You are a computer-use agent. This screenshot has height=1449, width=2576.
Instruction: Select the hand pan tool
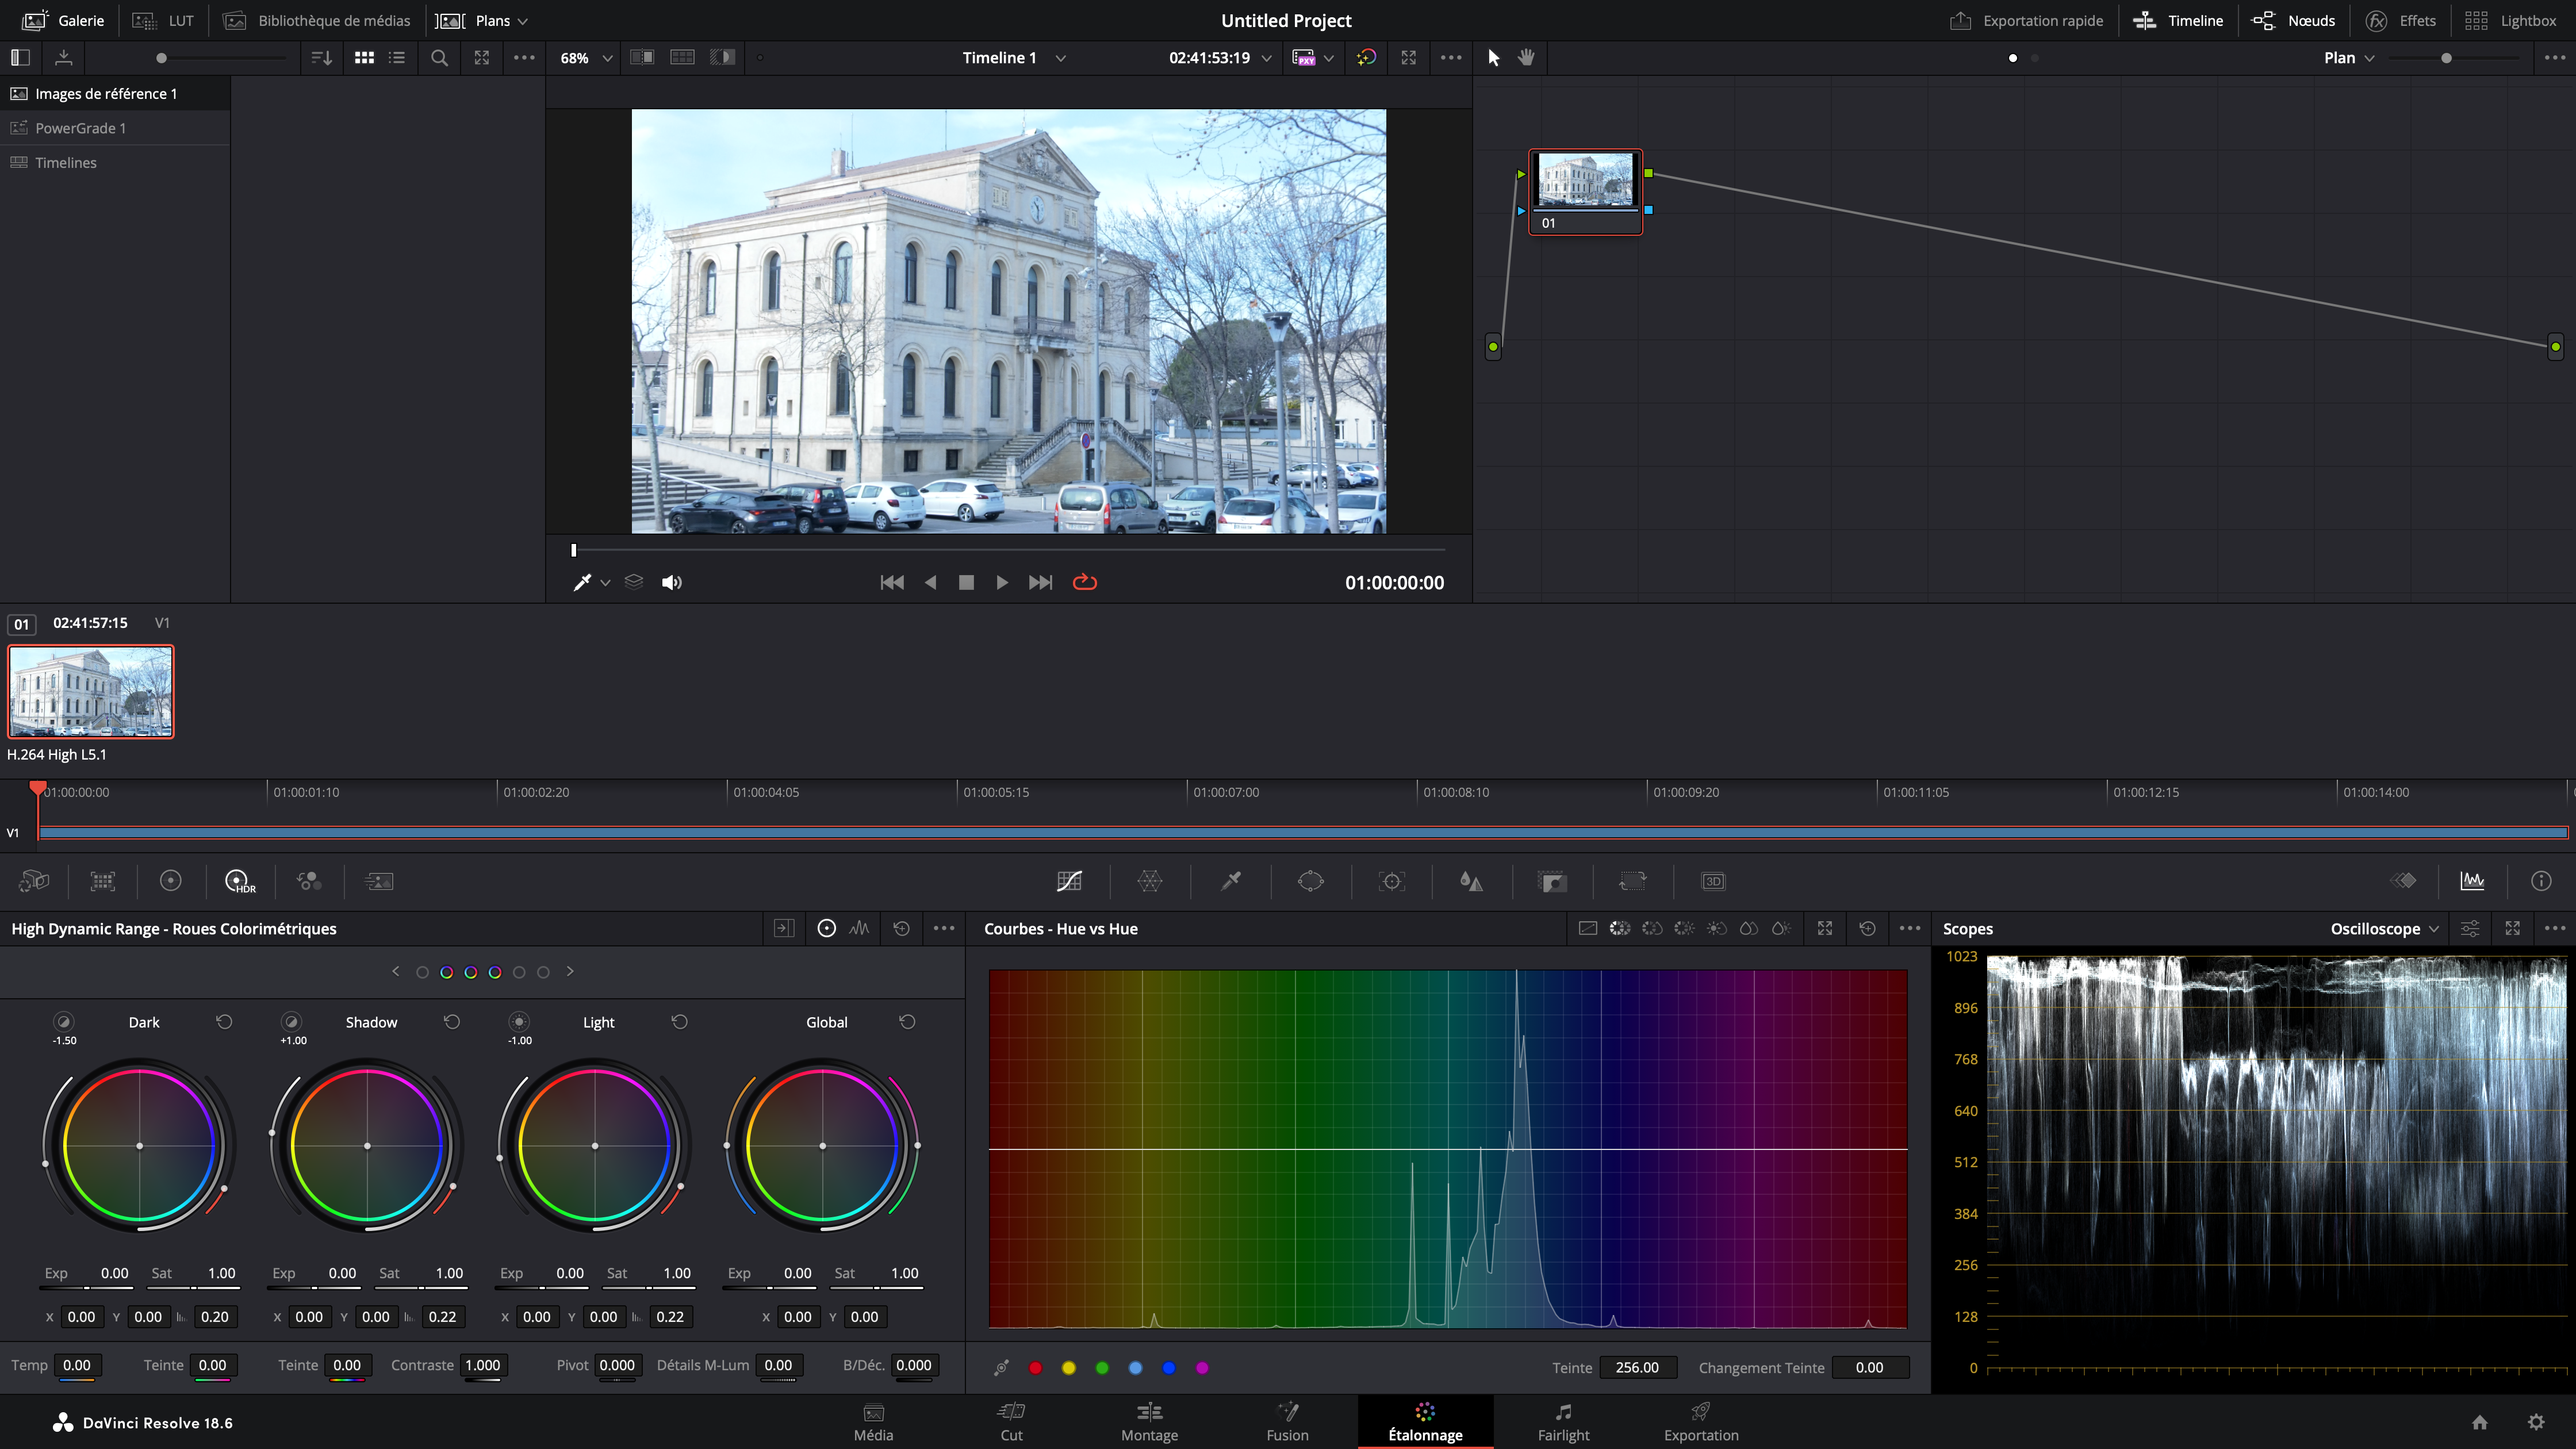1526,58
